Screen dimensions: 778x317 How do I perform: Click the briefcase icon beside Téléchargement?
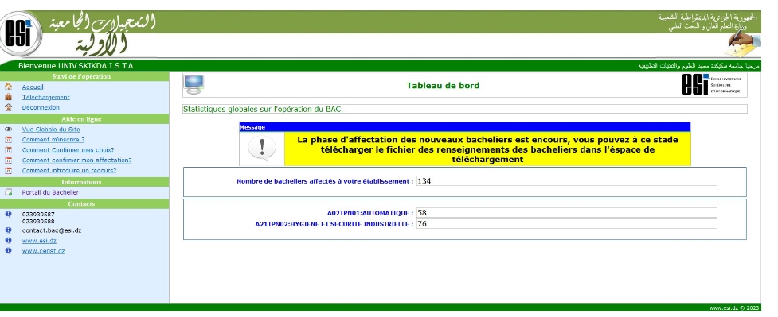(8, 97)
